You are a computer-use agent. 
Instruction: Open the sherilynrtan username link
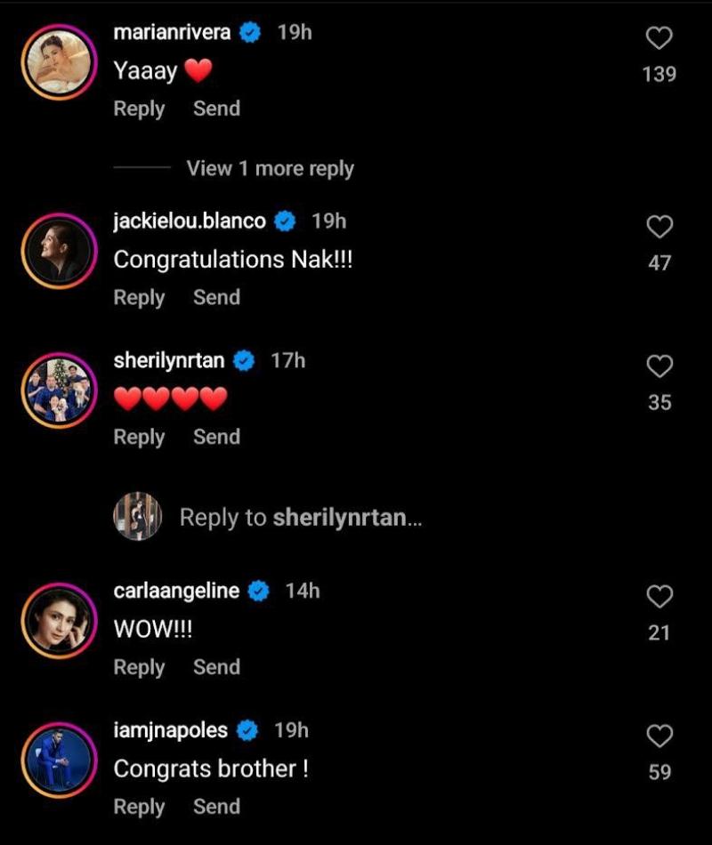169,361
